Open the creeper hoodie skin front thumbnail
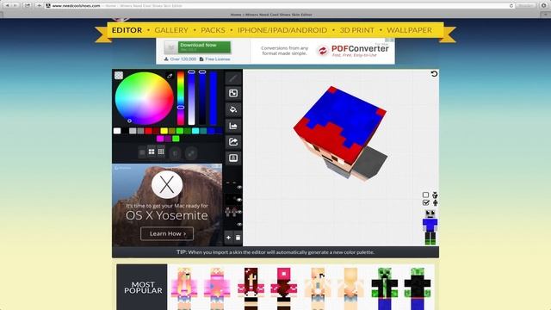The width and height of the screenshot is (551, 310). click(x=385, y=289)
